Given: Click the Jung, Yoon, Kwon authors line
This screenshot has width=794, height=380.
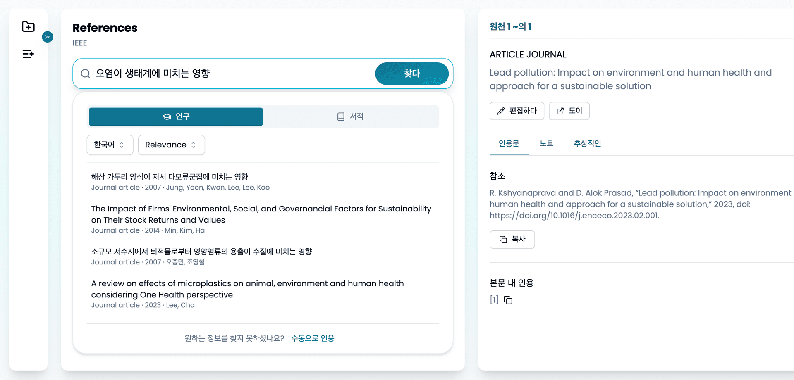Looking at the screenshot, I should (180, 188).
